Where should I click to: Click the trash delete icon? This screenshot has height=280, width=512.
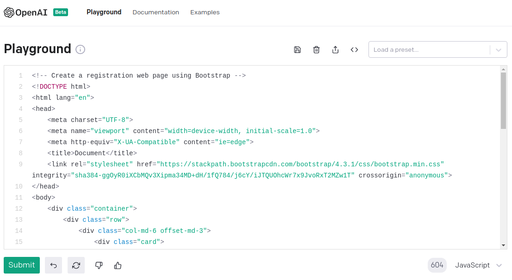pos(316,50)
